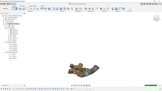Open the Inspect dropdown menu
162x91 pixels.
[105, 11]
